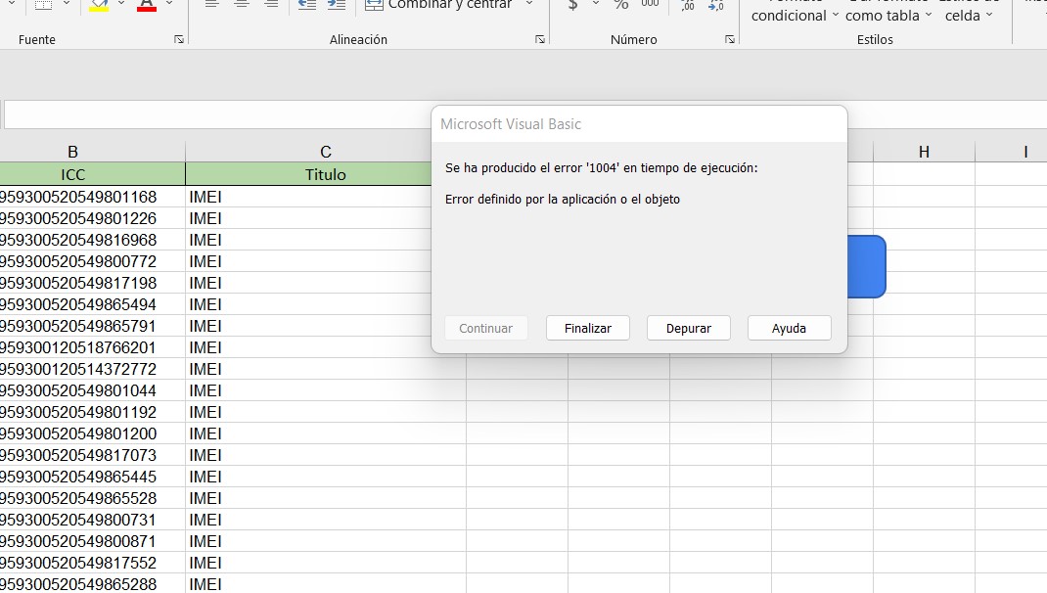Select the cell ending in 549865791
Screen dimensions: 1047x593
tap(92, 326)
